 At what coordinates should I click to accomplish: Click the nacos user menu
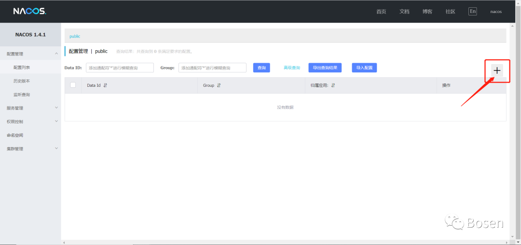496,12
